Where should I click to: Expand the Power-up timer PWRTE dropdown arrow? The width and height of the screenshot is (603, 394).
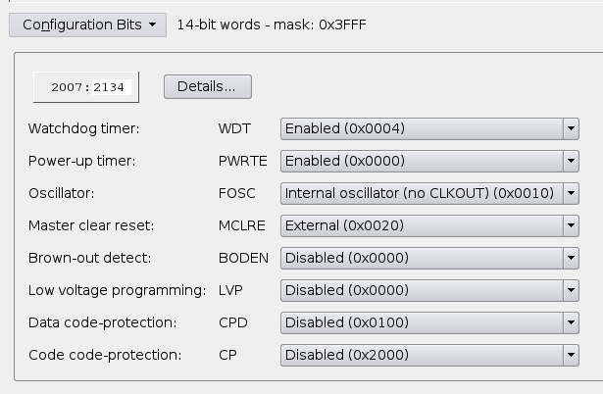point(571,161)
